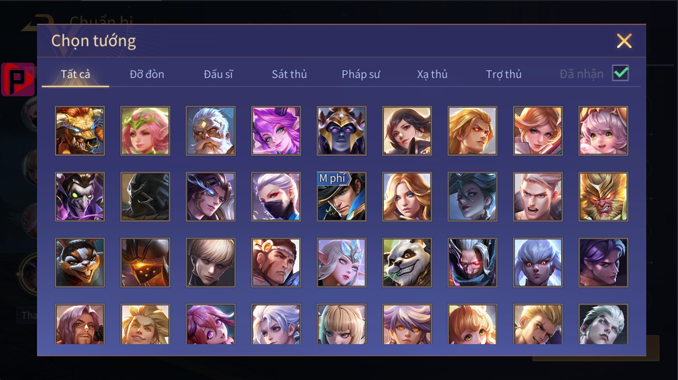The width and height of the screenshot is (678, 380).
Task: Select the masked white-haired ninja hero
Action: (x=276, y=196)
